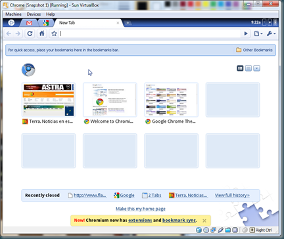The width and height of the screenshot is (284, 239).
Task: Switch to the Google pinned tab
Action: tap(45, 23)
